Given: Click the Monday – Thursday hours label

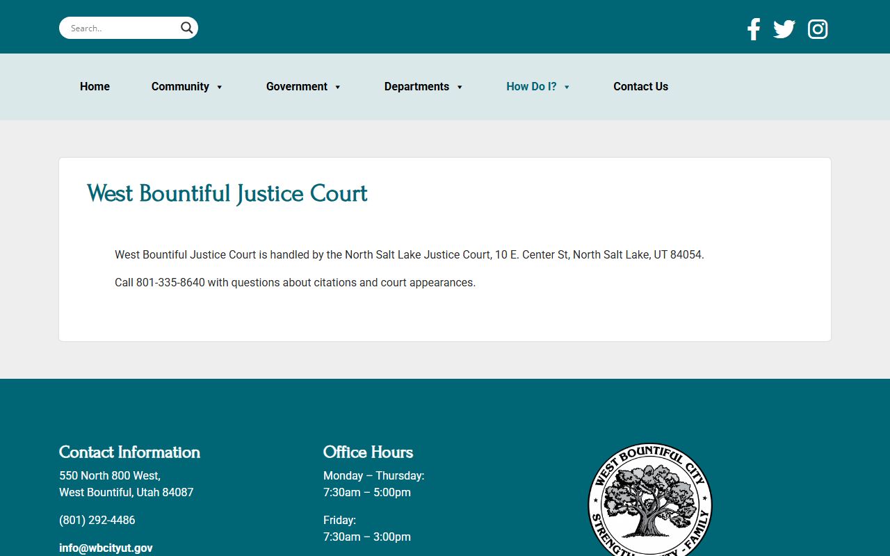Looking at the screenshot, I should tap(373, 475).
